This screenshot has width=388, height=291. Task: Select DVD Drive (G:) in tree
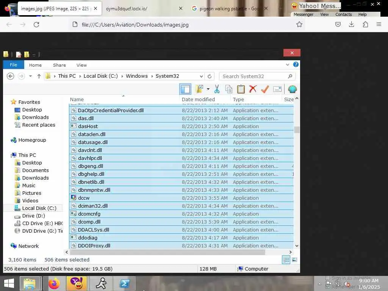click(x=42, y=231)
